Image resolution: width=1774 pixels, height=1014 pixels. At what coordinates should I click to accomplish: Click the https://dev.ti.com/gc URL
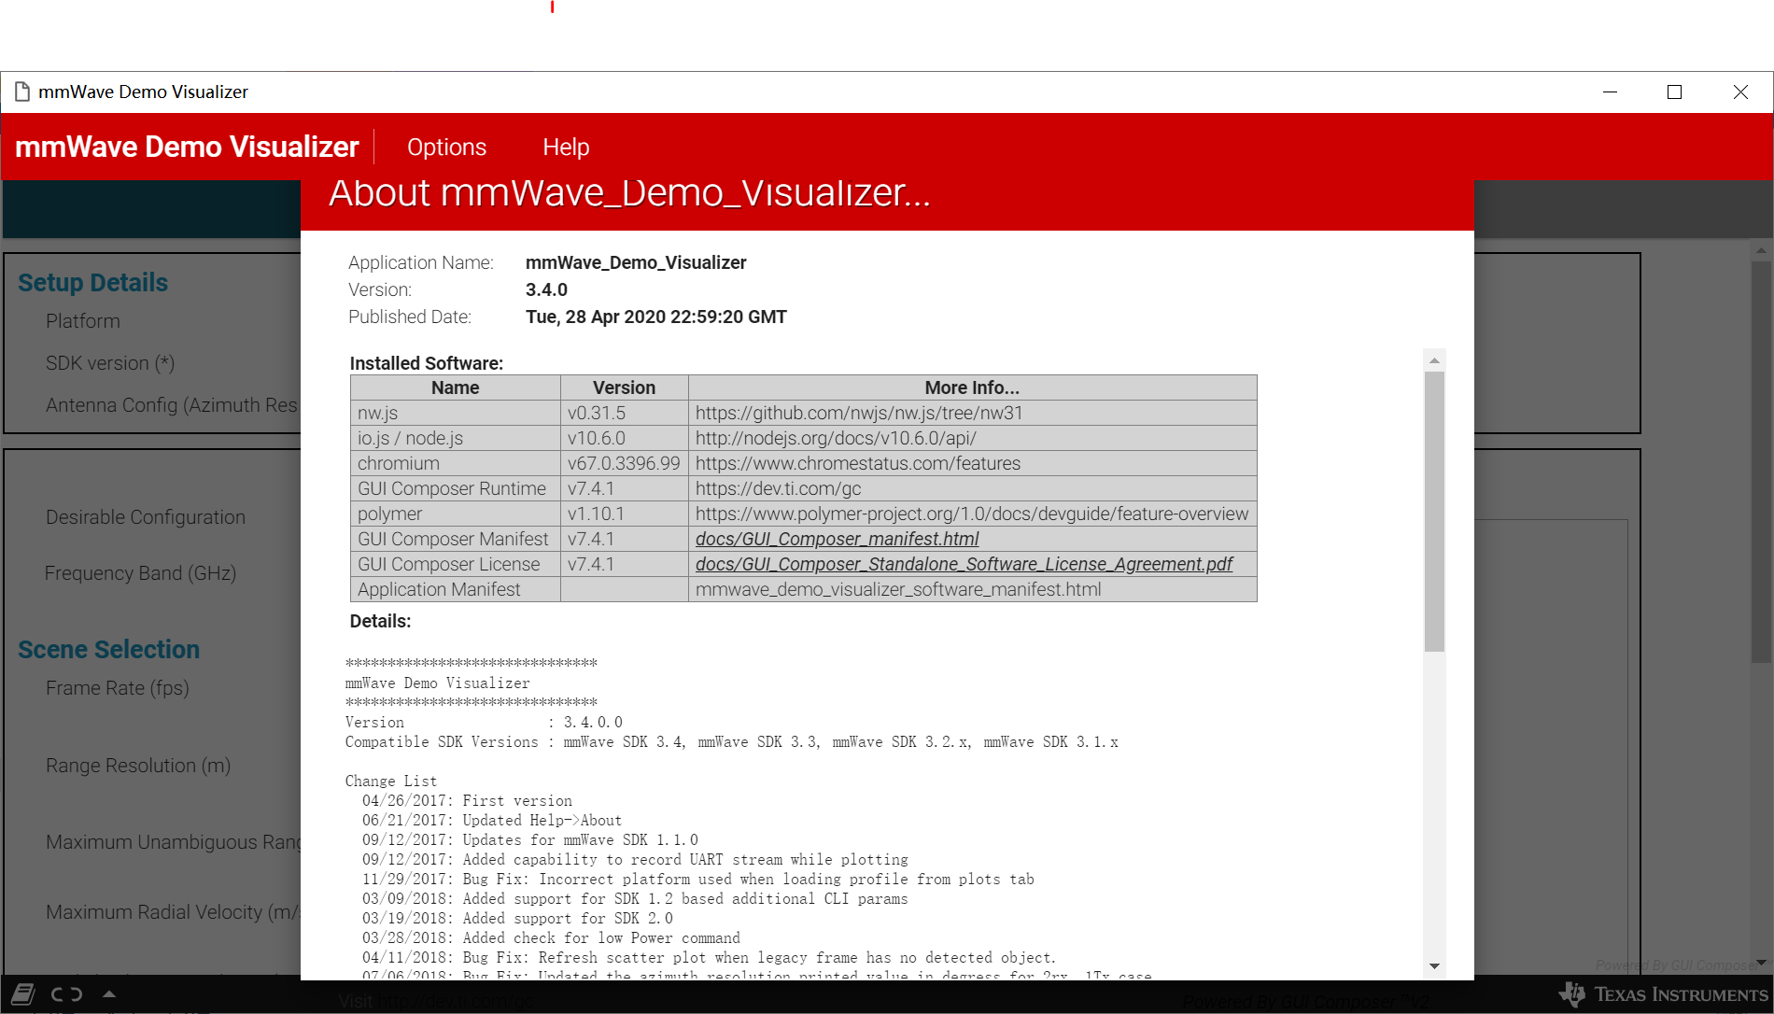pos(778,488)
